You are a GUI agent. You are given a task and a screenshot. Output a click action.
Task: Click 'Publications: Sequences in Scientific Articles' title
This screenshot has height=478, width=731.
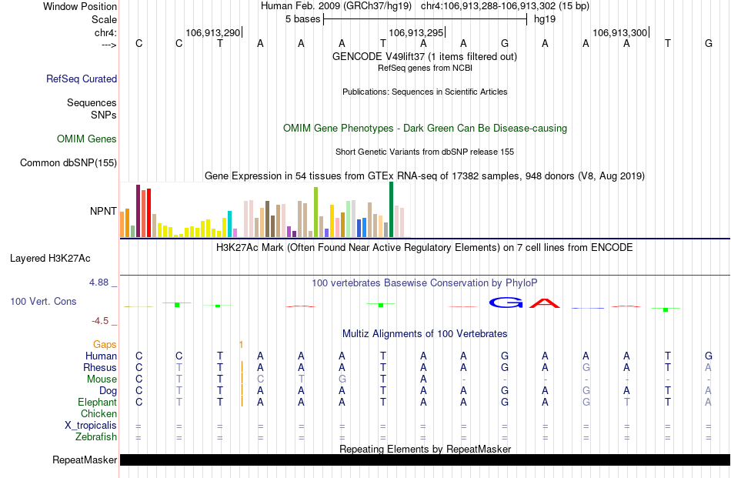(425, 92)
